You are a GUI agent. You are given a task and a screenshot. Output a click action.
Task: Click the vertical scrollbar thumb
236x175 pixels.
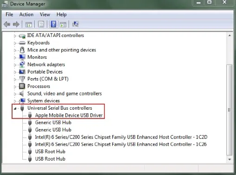230,110
